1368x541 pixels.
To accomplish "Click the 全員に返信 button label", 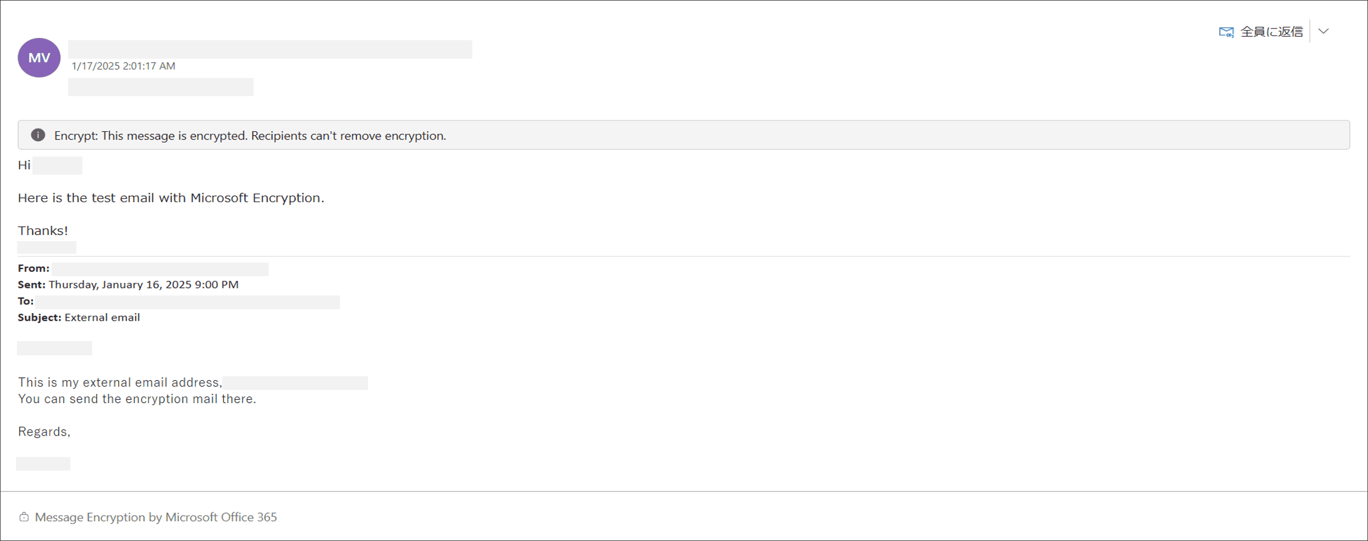I will click(1271, 32).
